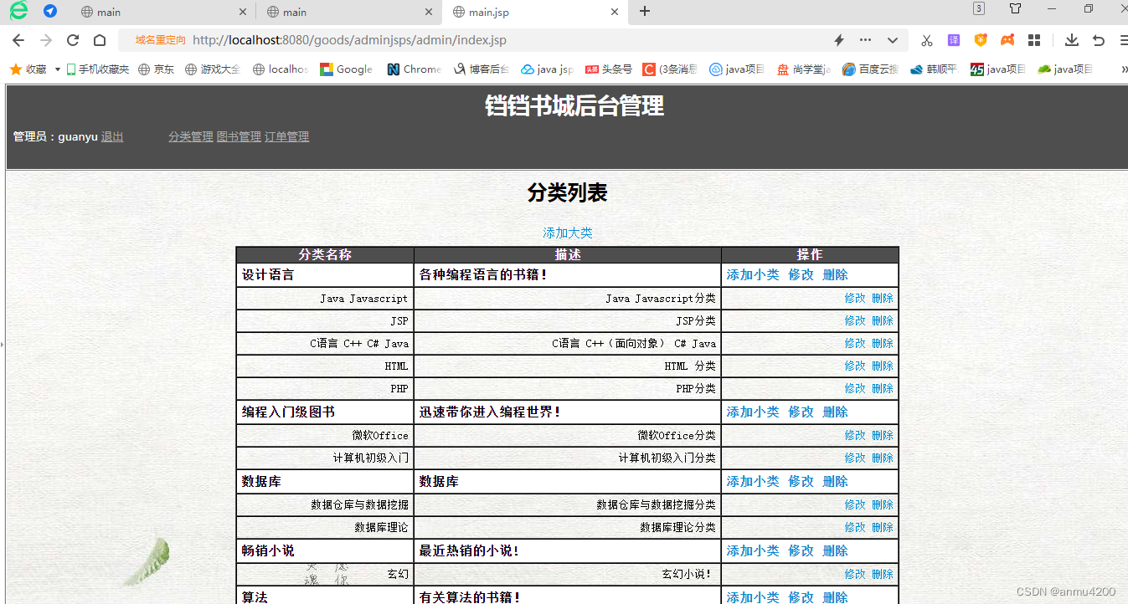Open the browser hamburger menu

pos(1122,39)
